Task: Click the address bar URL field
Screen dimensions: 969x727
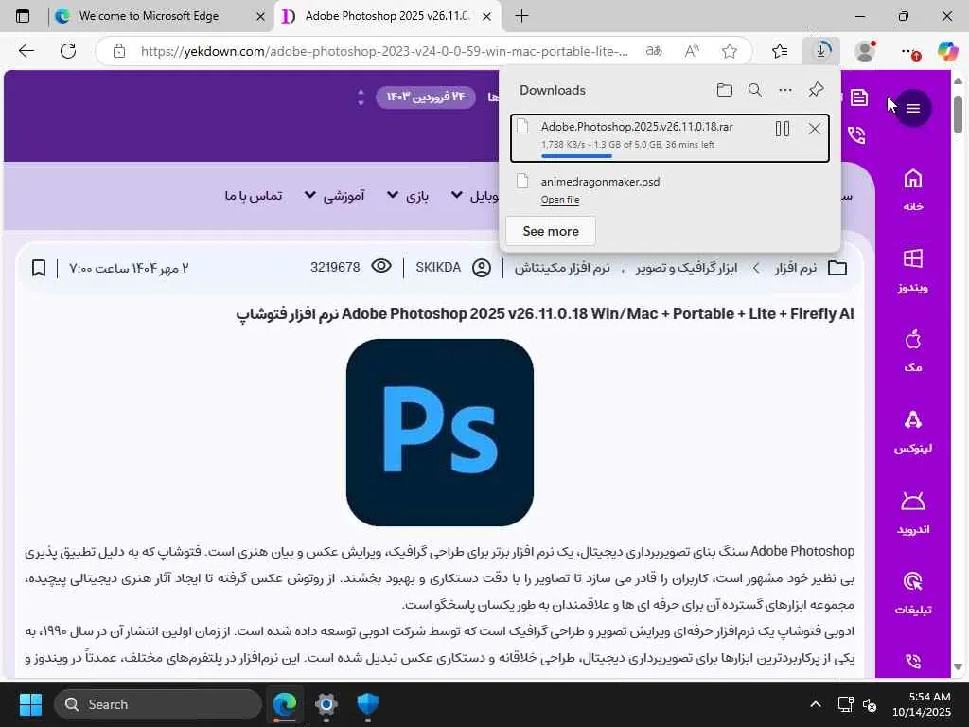Action: (x=384, y=51)
